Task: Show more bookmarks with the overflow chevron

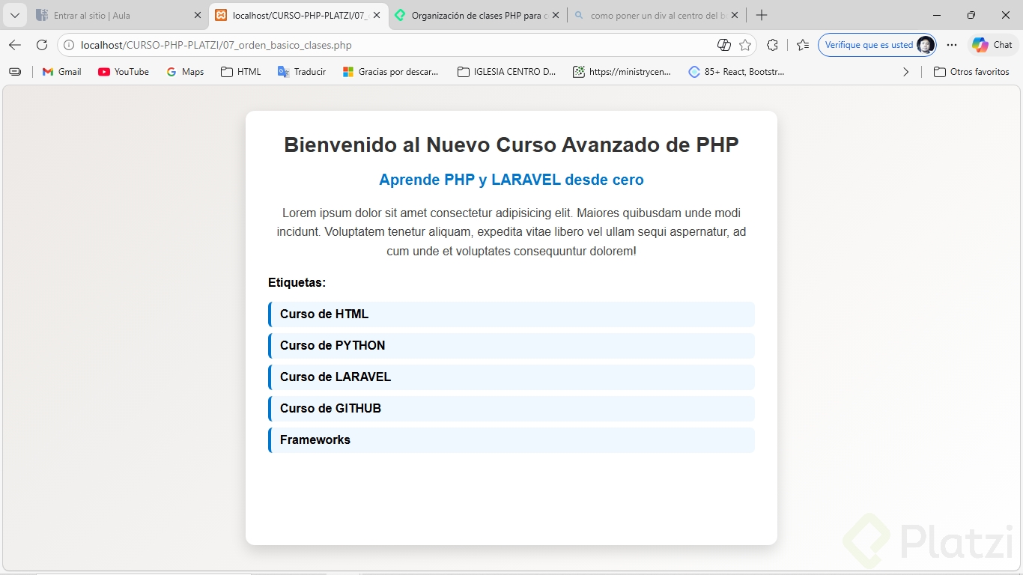Action: (x=905, y=72)
